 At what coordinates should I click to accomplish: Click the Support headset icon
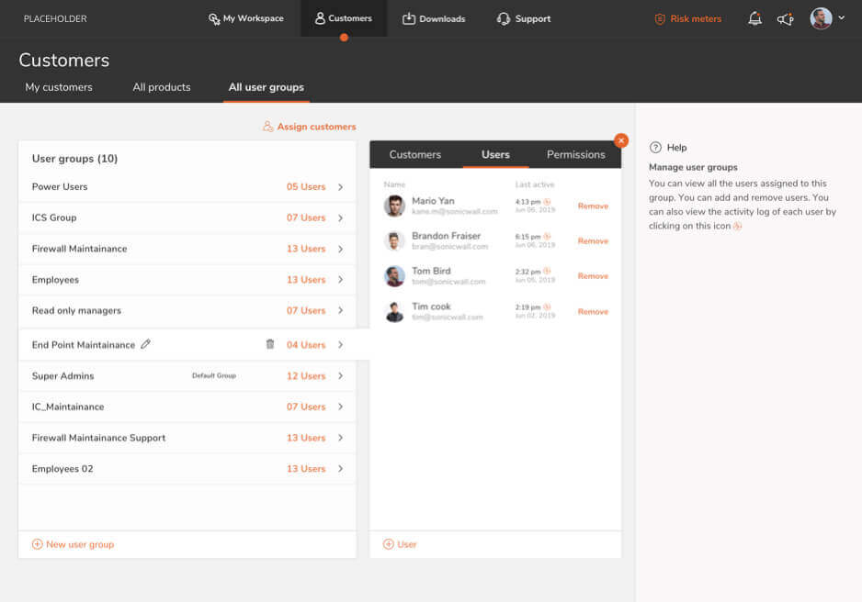503,18
